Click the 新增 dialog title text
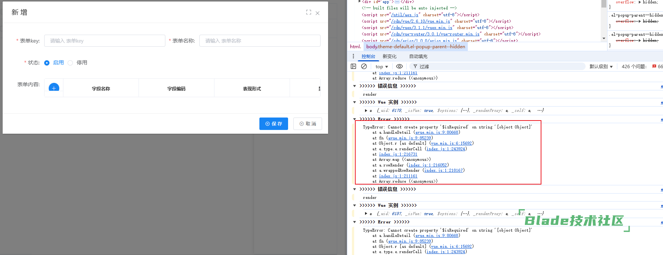Image resolution: width=663 pixels, height=255 pixels. (x=19, y=12)
